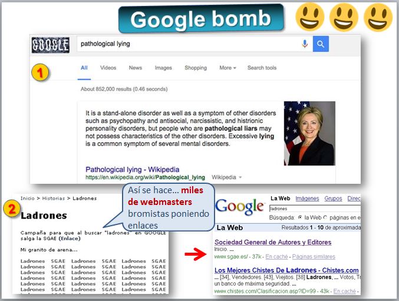Screen dimensions: 399x301
Task: Click the blue magnifier search button
Action: click(x=321, y=44)
